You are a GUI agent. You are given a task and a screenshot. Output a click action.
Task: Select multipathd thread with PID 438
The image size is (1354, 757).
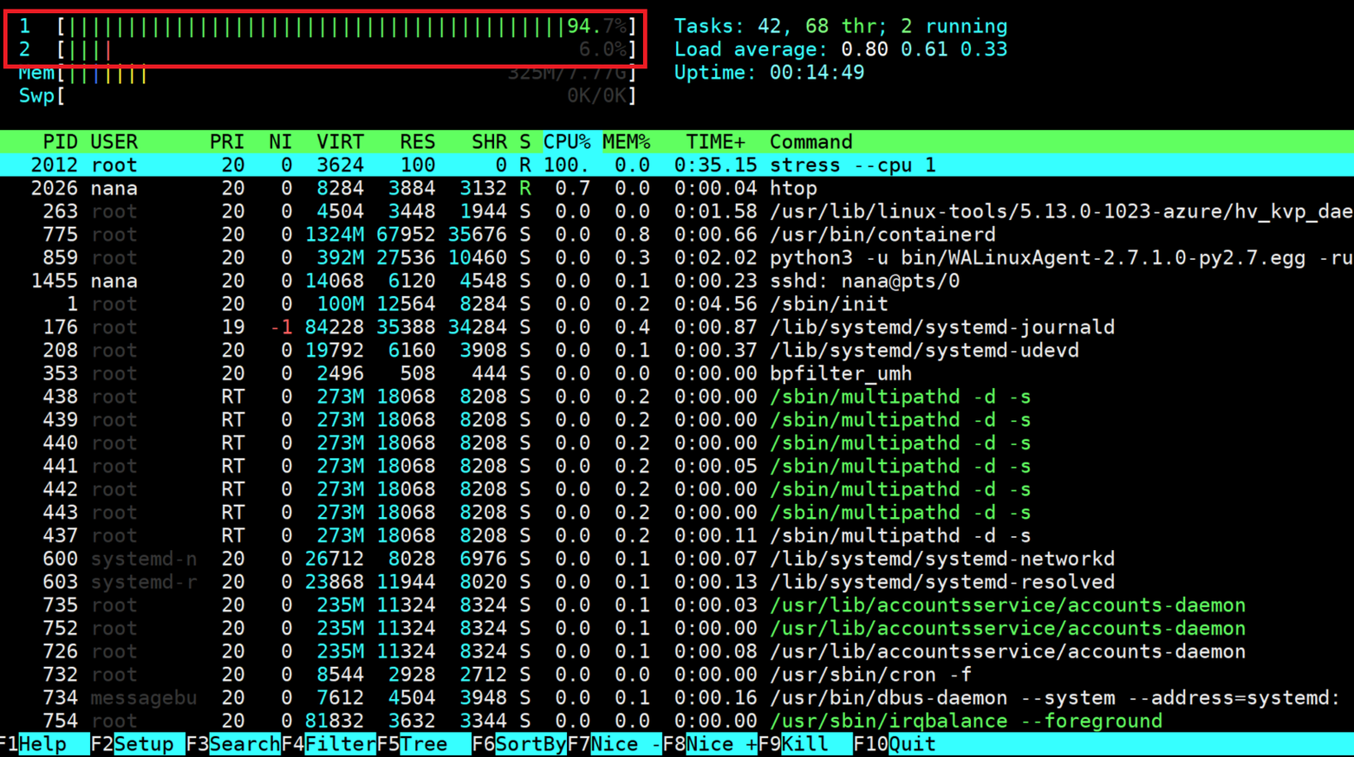pyautogui.click(x=677, y=397)
